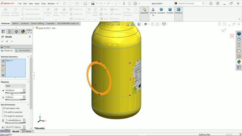This screenshot has width=242, height=136.
Task: Open DisplayManager color sphere tab
Action: (23, 32)
